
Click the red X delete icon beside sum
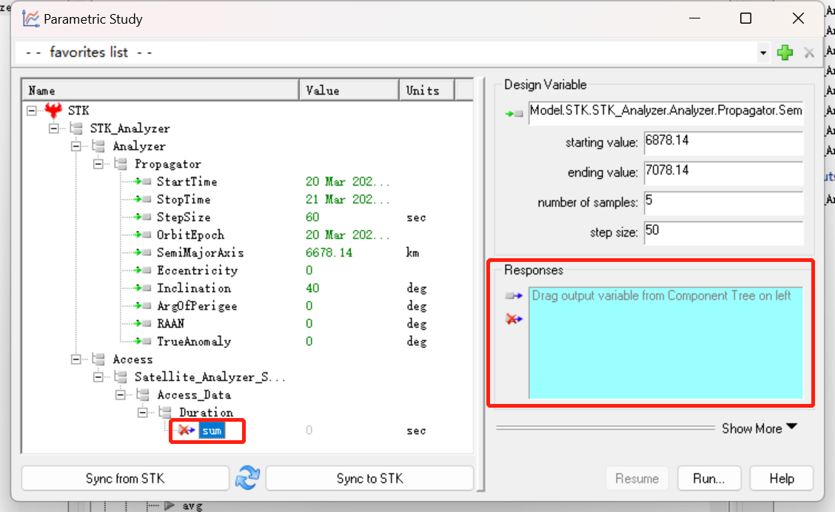click(x=184, y=430)
